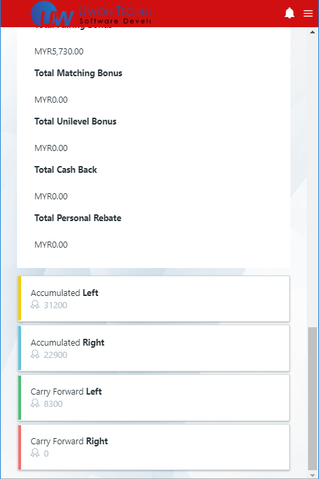The width and height of the screenshot is (319, 479).
Task: Click the Total Cash Back heading
Action: (x=65, y=170)
